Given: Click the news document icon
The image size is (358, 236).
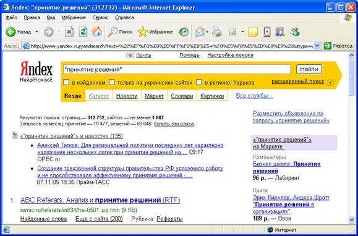Looking at the screenshot, I should point(15,136).
